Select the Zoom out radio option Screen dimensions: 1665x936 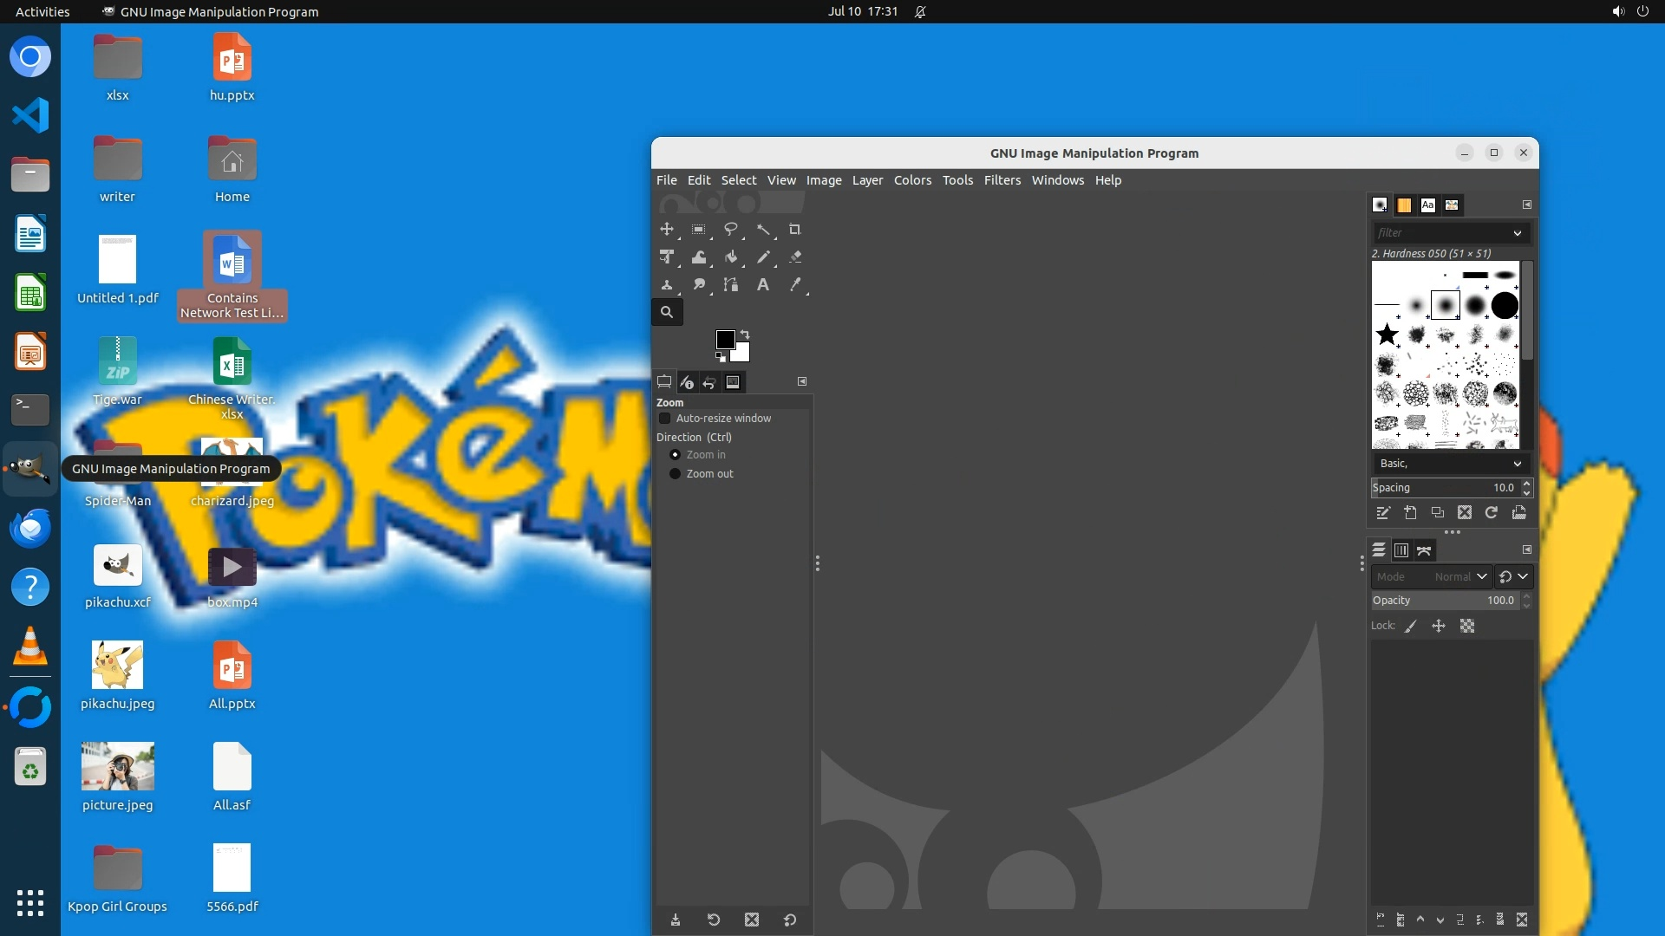(675, 474)
